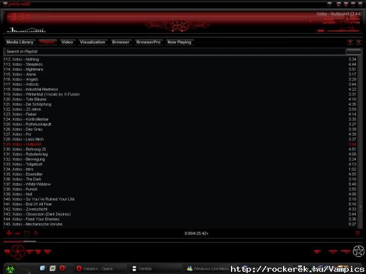Toggle the red time display -3:31
This screenshot has height=274, width=366.
(x=18, y=18)
